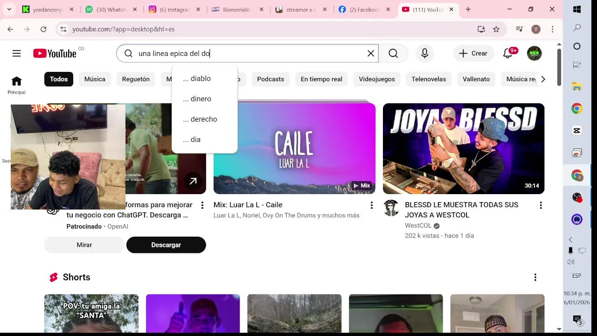This screenshot has width=597, height=336.
Task: Open the tab search dropdown arrow
Action: click(x=9, y=9)
